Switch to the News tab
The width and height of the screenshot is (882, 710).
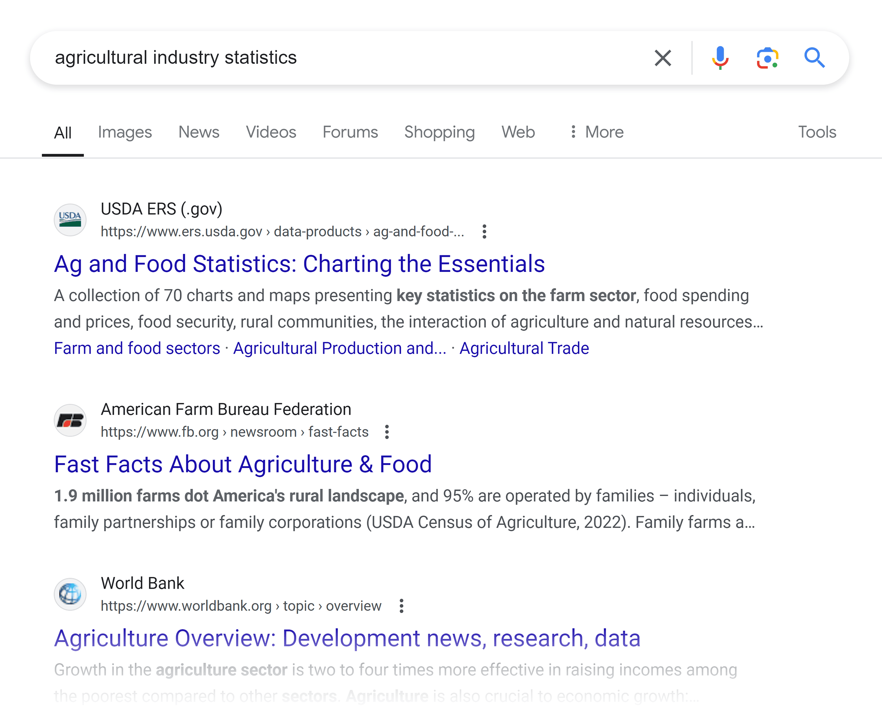(199, 132)
